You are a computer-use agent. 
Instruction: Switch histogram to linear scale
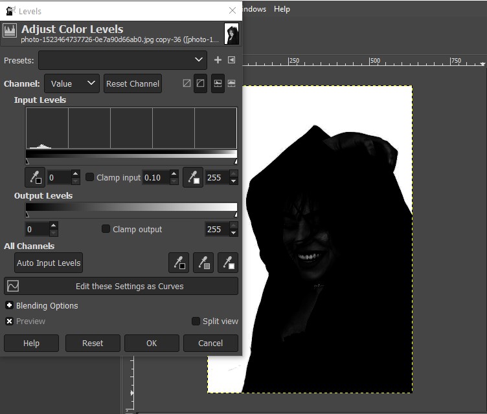tap(218, 83)
